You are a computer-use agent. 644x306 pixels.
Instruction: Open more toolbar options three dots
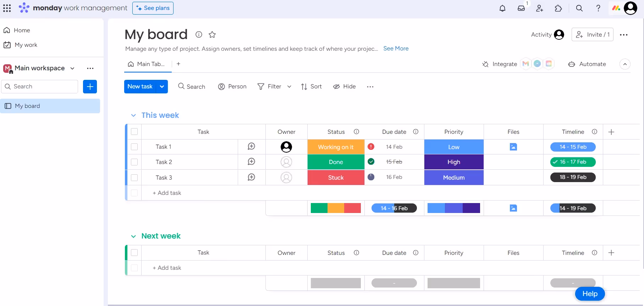(x=370, y=87)
